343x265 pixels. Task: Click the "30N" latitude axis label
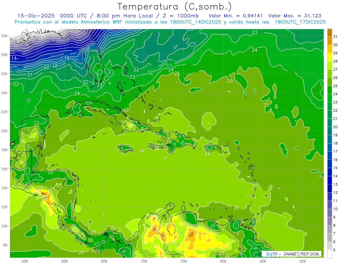[x=4, y=36]
